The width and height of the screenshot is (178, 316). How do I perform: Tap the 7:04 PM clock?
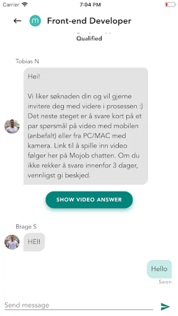(x=90, y=5)
